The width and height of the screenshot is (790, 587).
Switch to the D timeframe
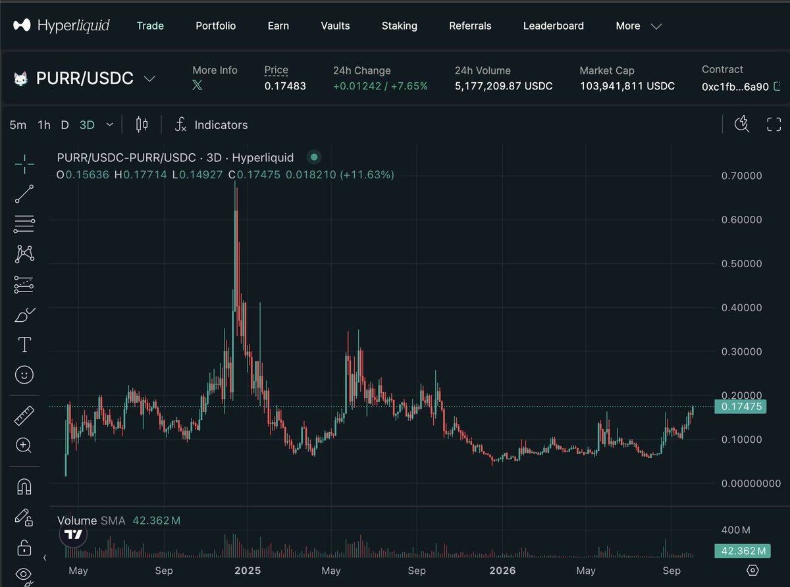[x=65, y=124]
